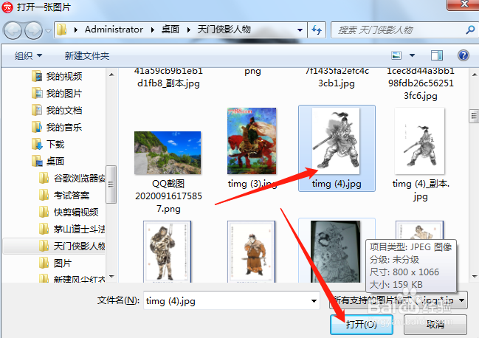Screen dimensions: 479x338
Task: Select 下载 folder in navigation pane
Action: point(48,144)
